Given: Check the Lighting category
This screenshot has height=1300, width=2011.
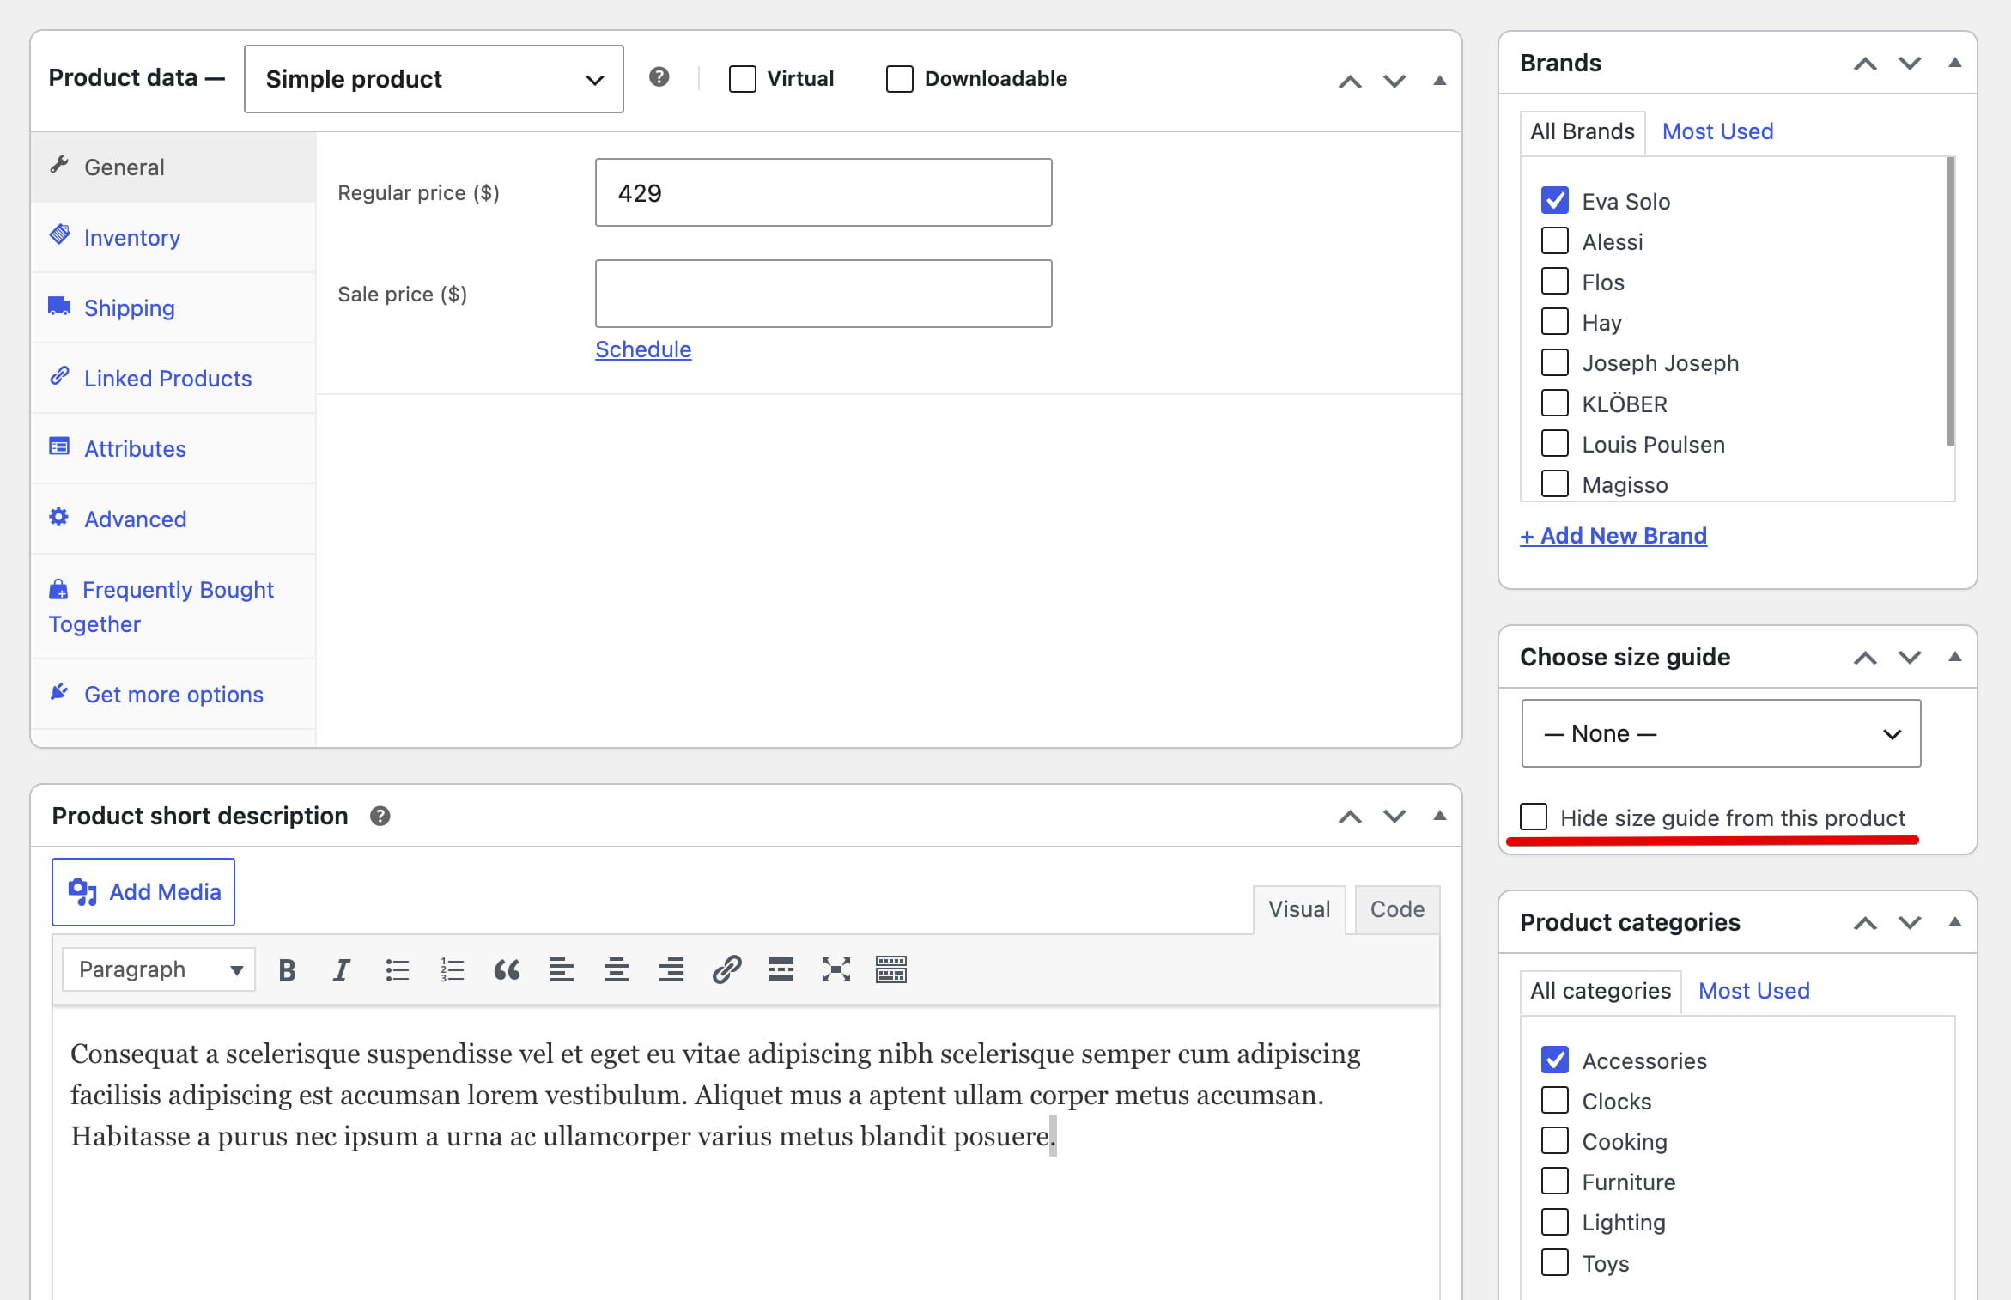Looking at the screenshot, I should 1555,1222.
